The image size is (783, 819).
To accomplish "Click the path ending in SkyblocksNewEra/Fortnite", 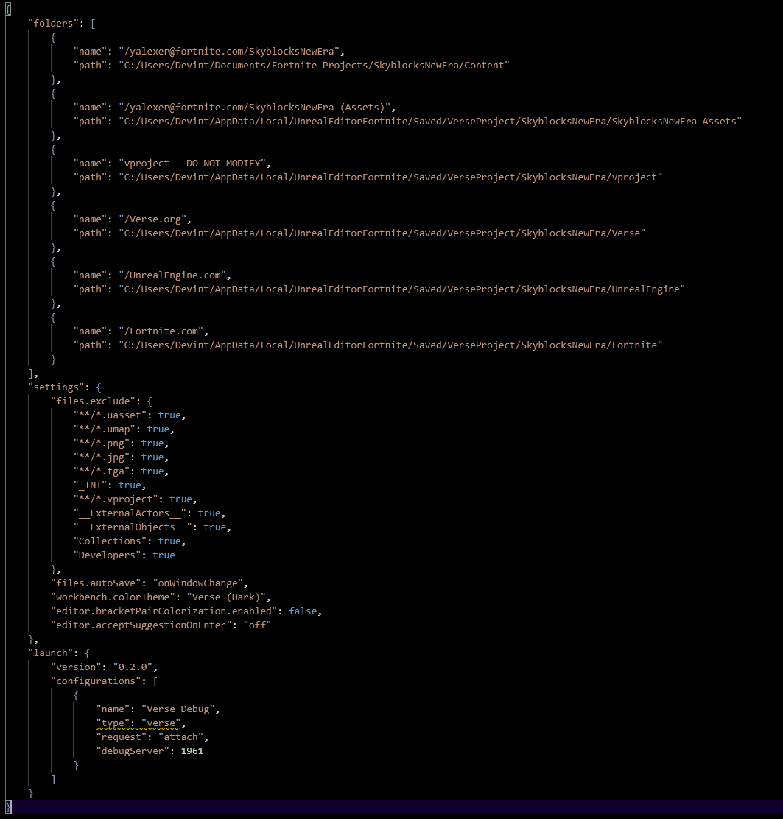I will click(x=390, y=345).
